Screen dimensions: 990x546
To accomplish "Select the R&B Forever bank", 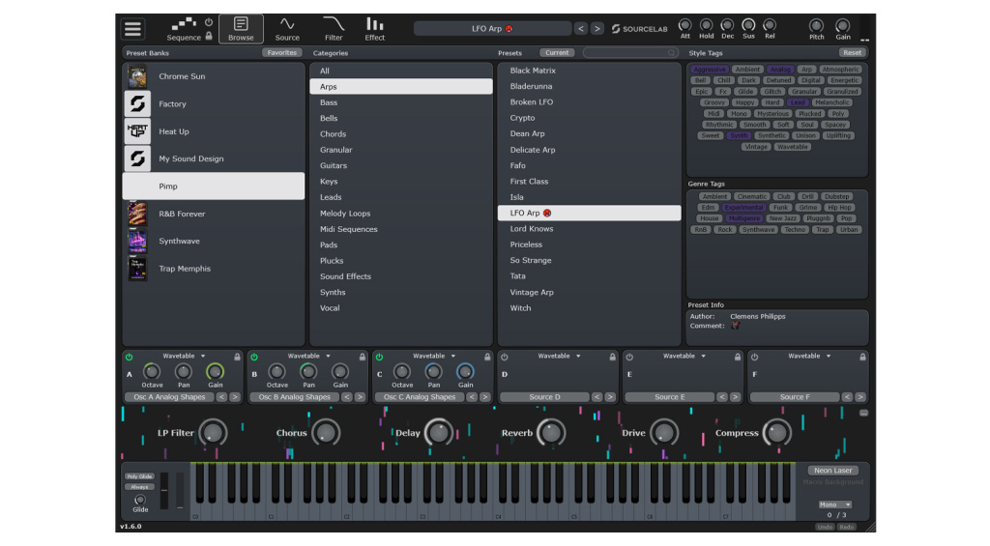I will tap(214, 214).
